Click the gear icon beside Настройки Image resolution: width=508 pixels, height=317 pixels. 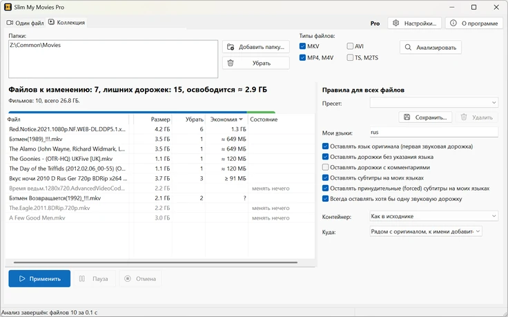[395, 23]
